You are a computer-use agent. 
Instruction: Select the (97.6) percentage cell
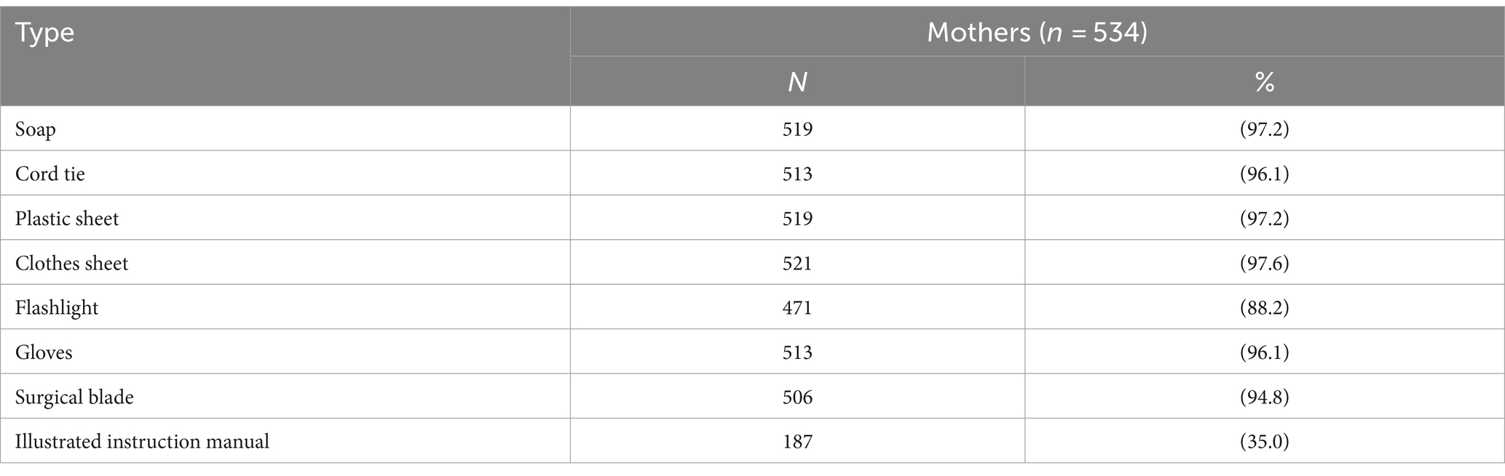tap(1265, 264)
